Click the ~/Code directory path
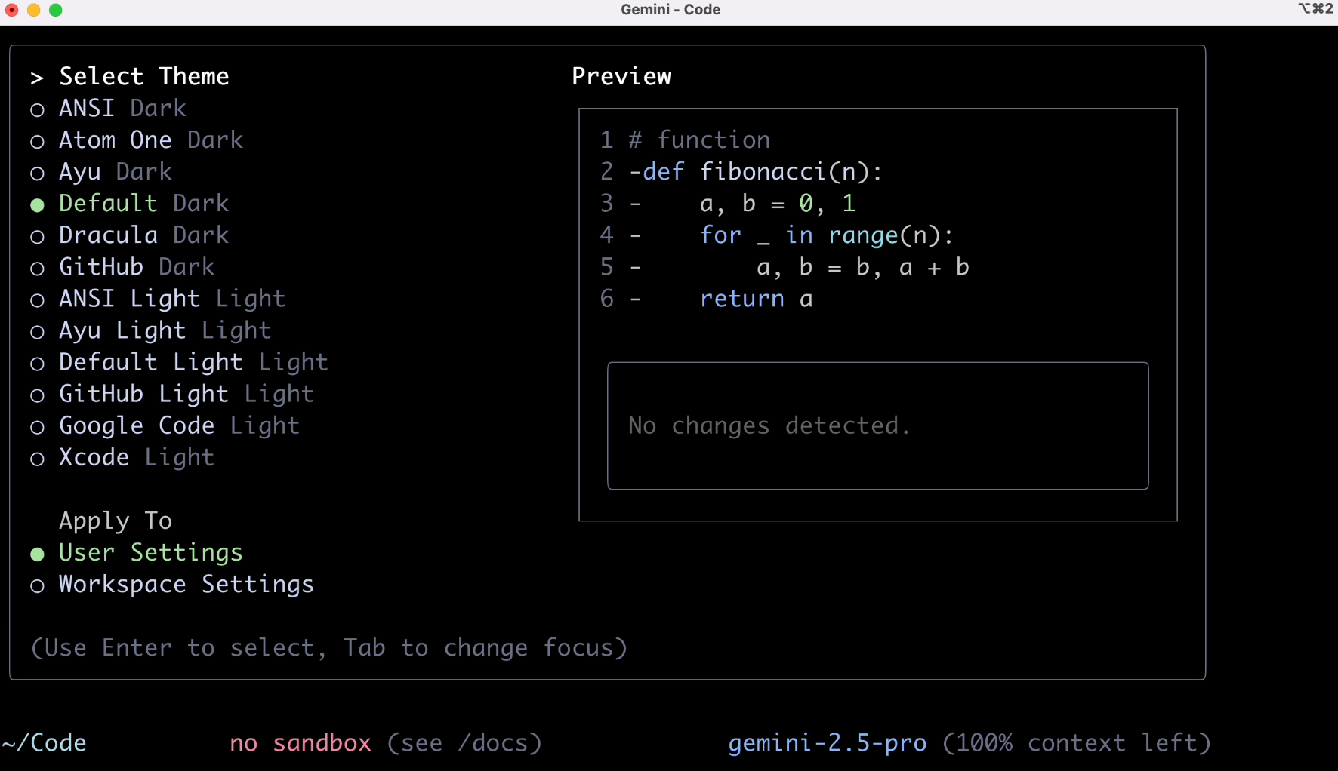This screenshot has width=1338, height=771. [45, 743]
